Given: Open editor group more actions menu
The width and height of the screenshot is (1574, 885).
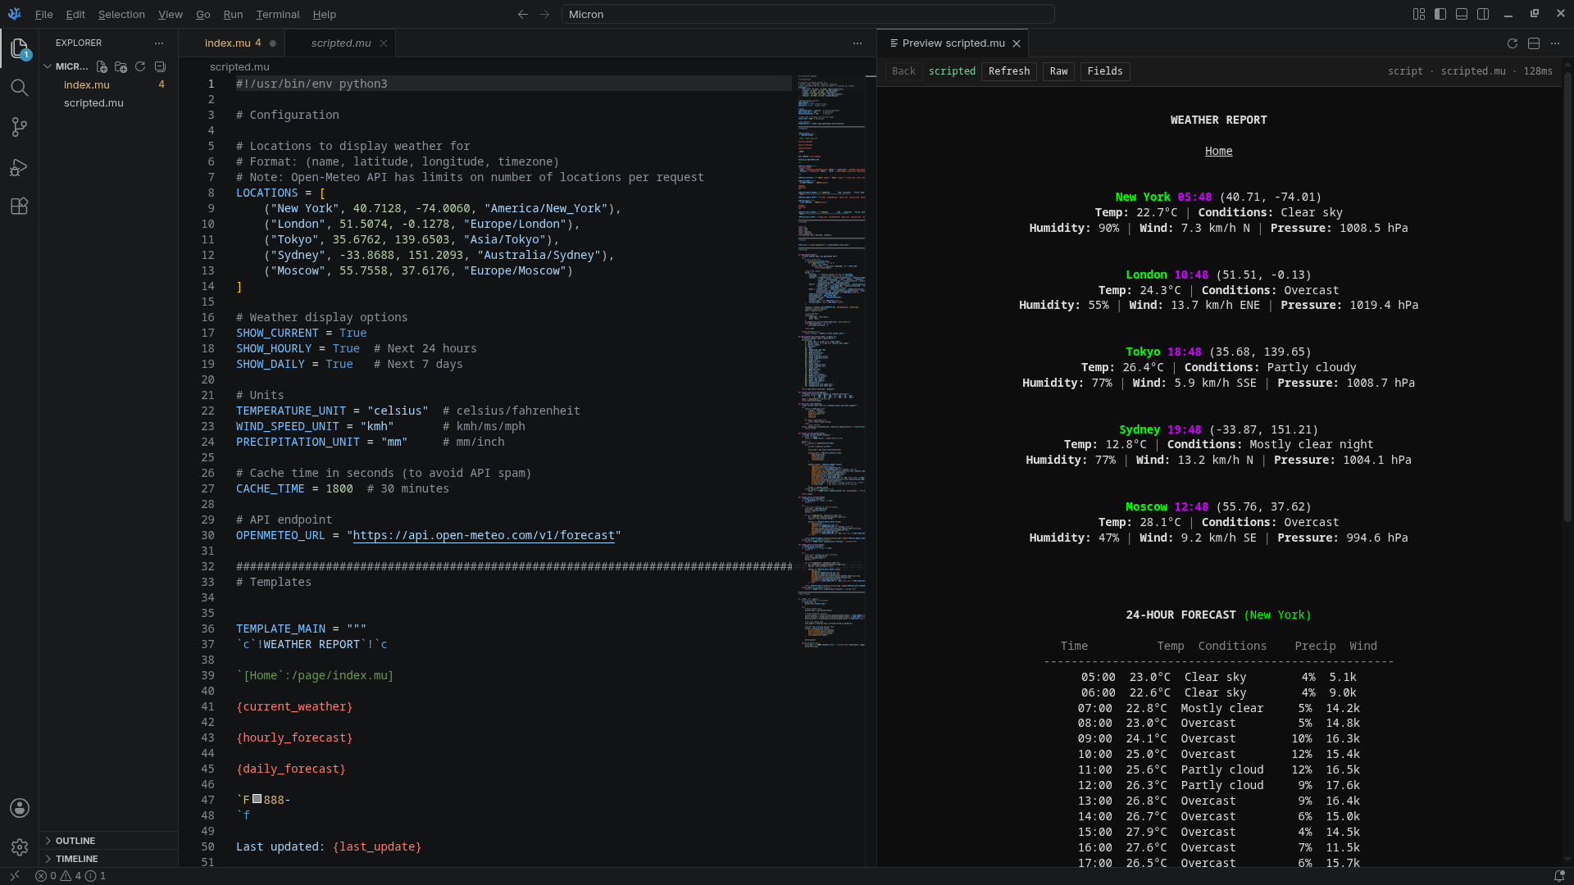Looking at the screenshot, I should click(858, 43).
